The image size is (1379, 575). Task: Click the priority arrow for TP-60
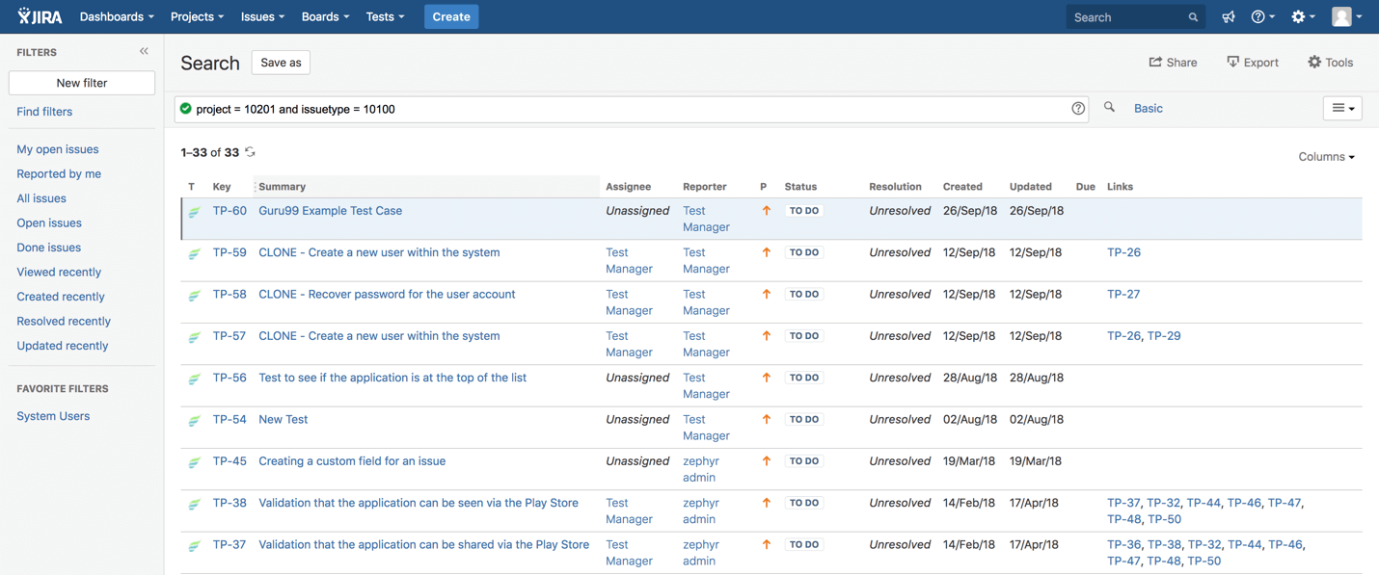coord(767,211)
